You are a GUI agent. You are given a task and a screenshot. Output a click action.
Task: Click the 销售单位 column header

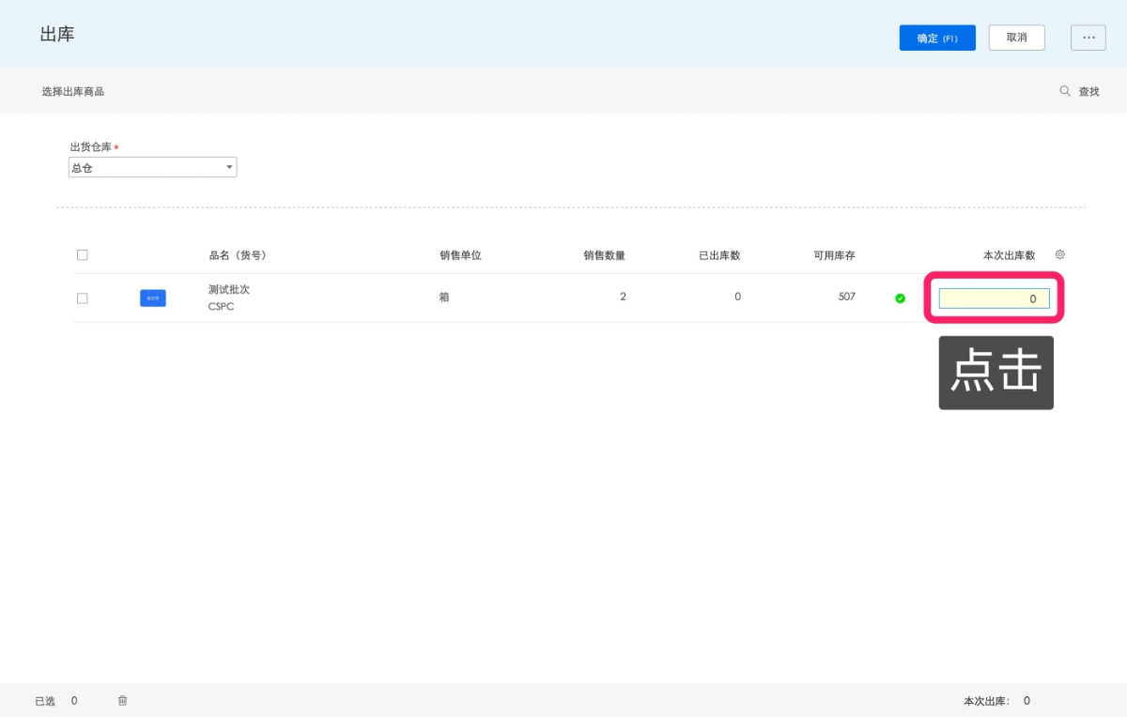460,255
